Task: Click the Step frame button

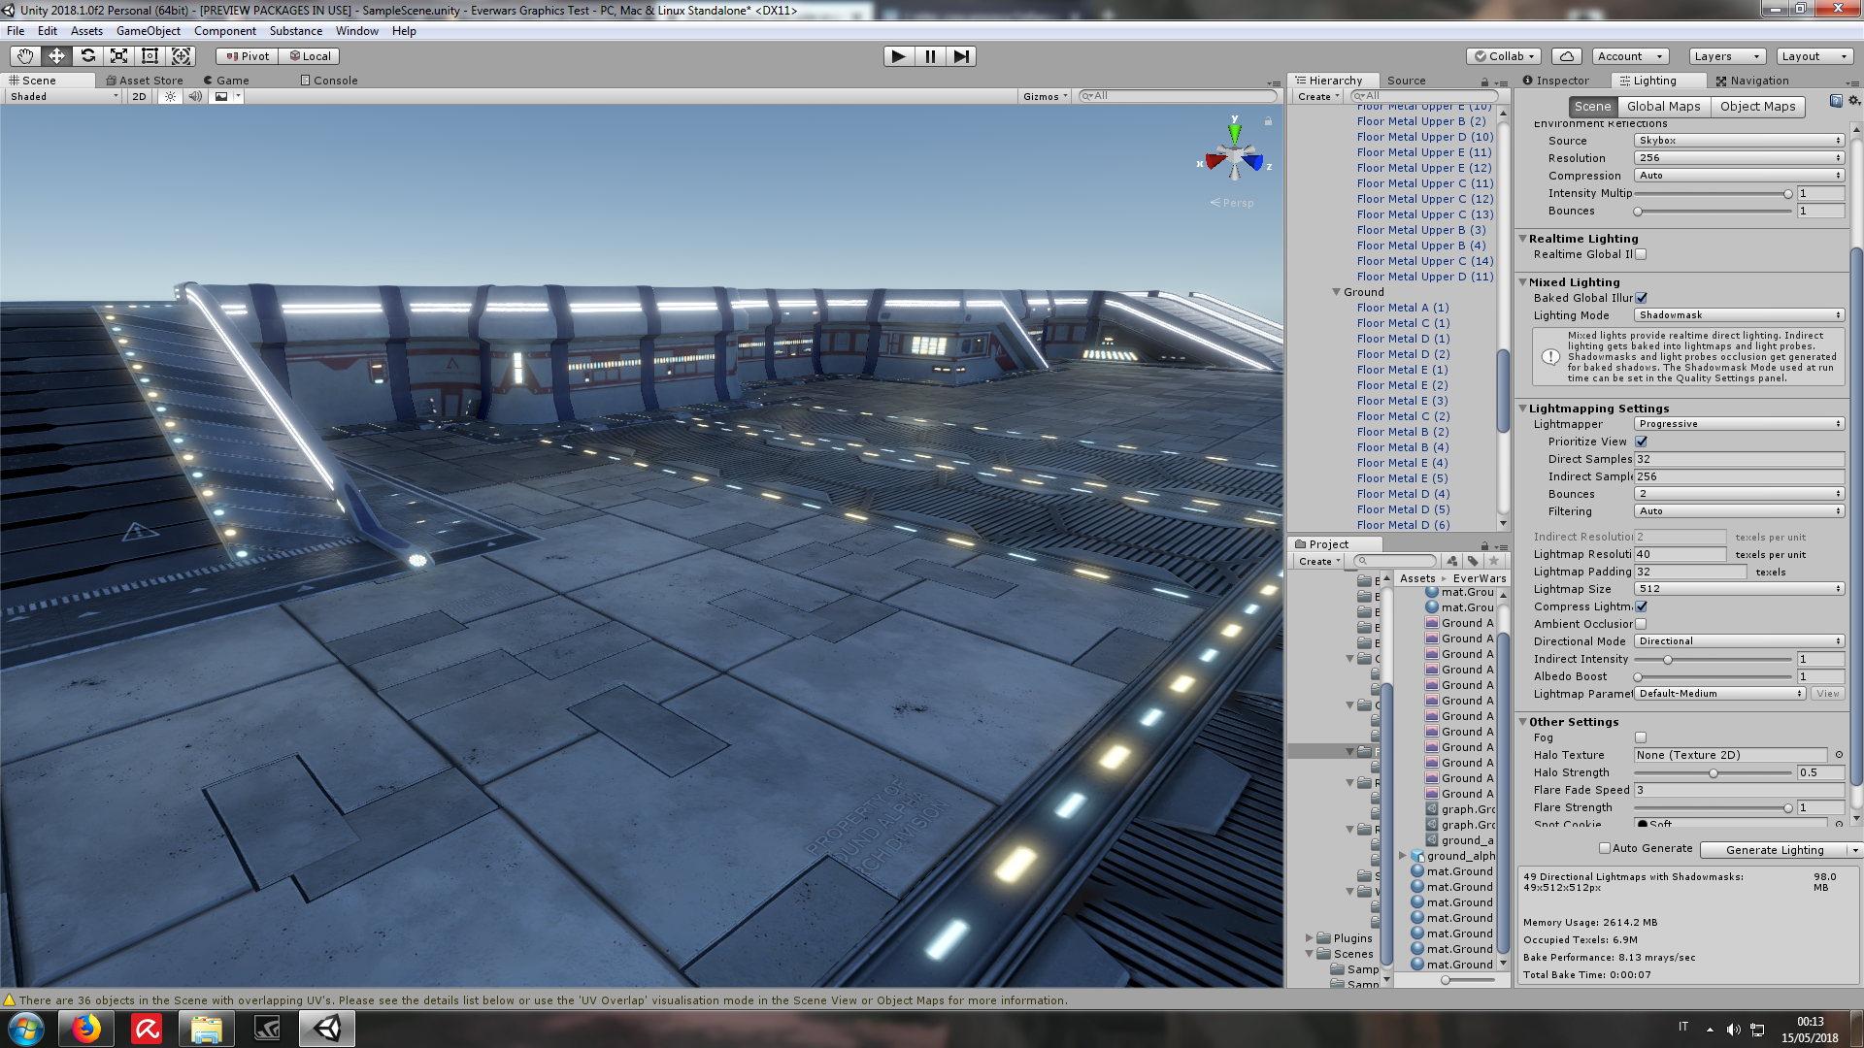Action: (x=960, y=56)
